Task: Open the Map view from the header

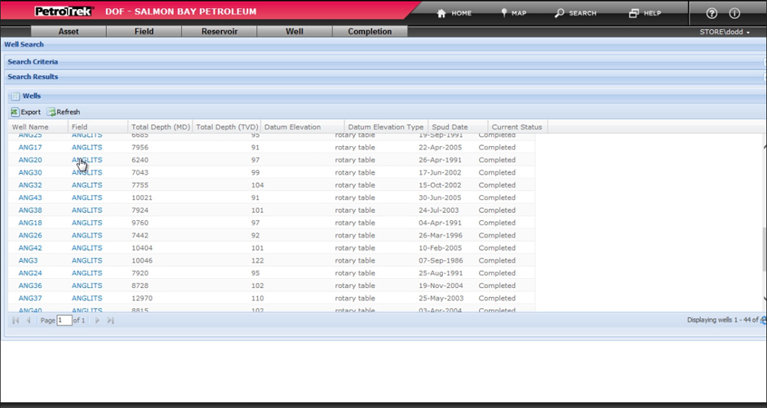Action: (505, 13)
